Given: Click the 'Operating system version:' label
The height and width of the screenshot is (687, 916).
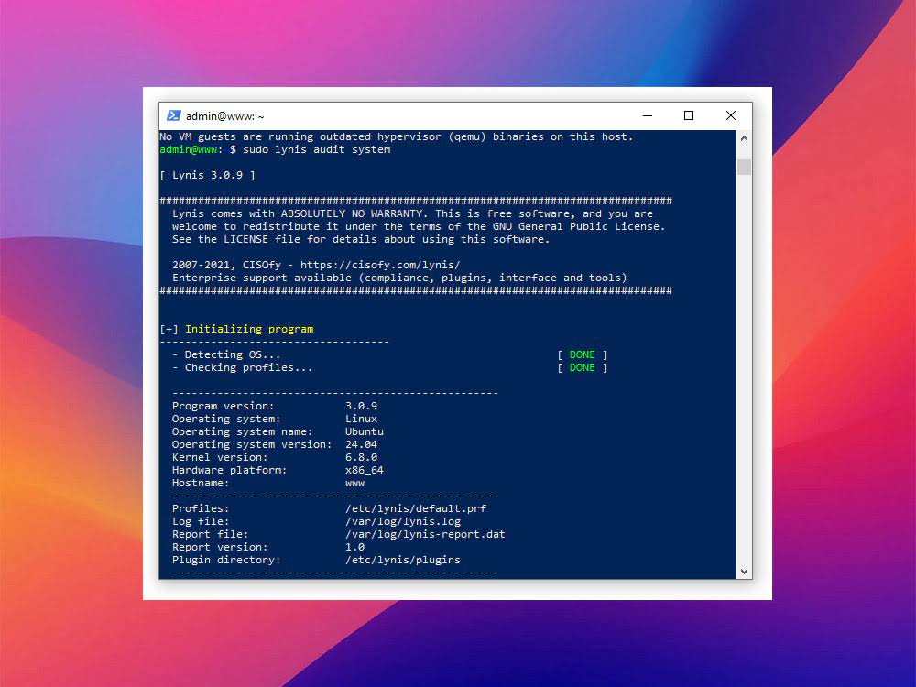Looking at the screenshot, I should (253, 444).
